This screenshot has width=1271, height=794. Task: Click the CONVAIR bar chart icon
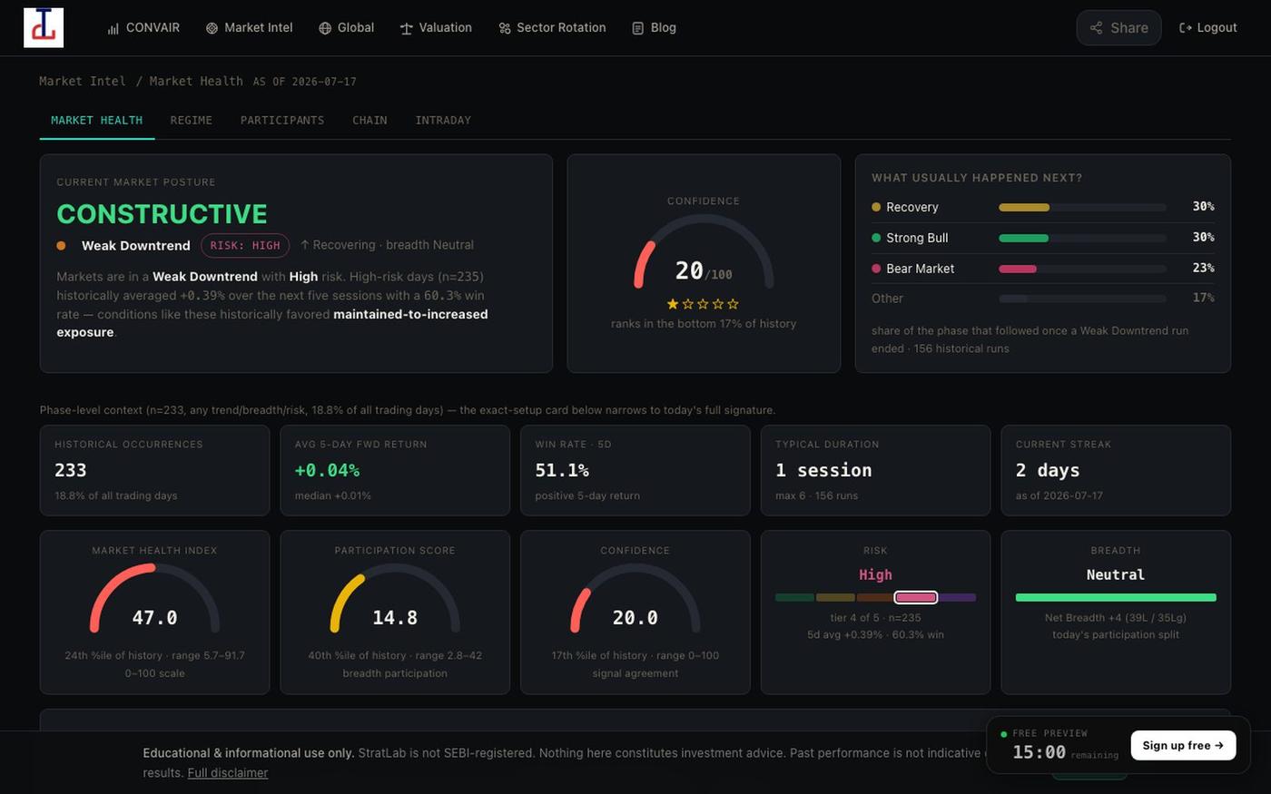coord(113,28)
